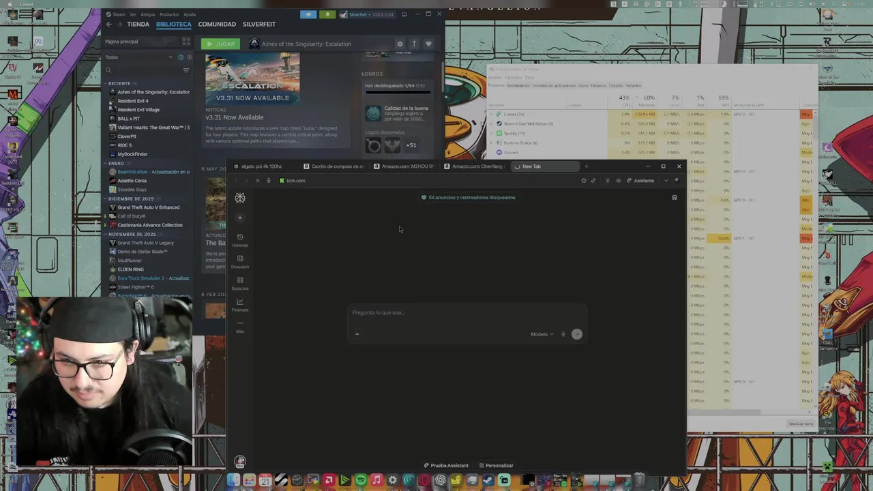Open Finder from the dock
873x491 pixels.
pos(233,481)
